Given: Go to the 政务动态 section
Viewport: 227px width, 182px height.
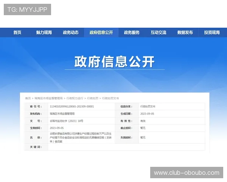Looking at the screenshot, I should pos(71,32).
